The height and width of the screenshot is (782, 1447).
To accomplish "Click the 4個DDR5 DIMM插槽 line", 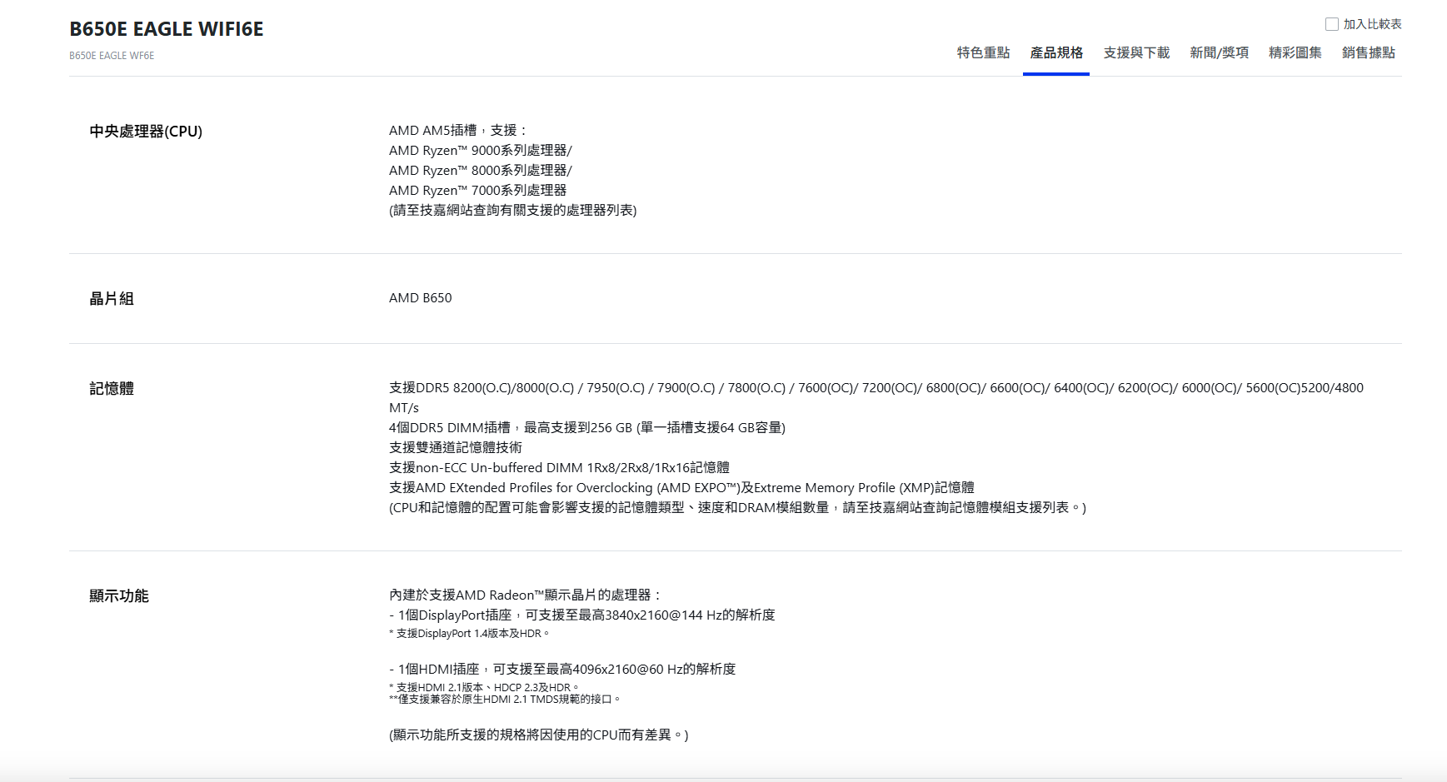I will click(587, 428).
